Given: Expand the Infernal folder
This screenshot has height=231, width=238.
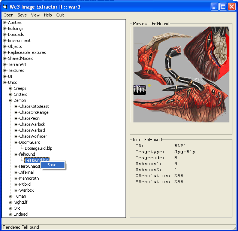Looking at the screenshot, I should click(x=16, y=172).
